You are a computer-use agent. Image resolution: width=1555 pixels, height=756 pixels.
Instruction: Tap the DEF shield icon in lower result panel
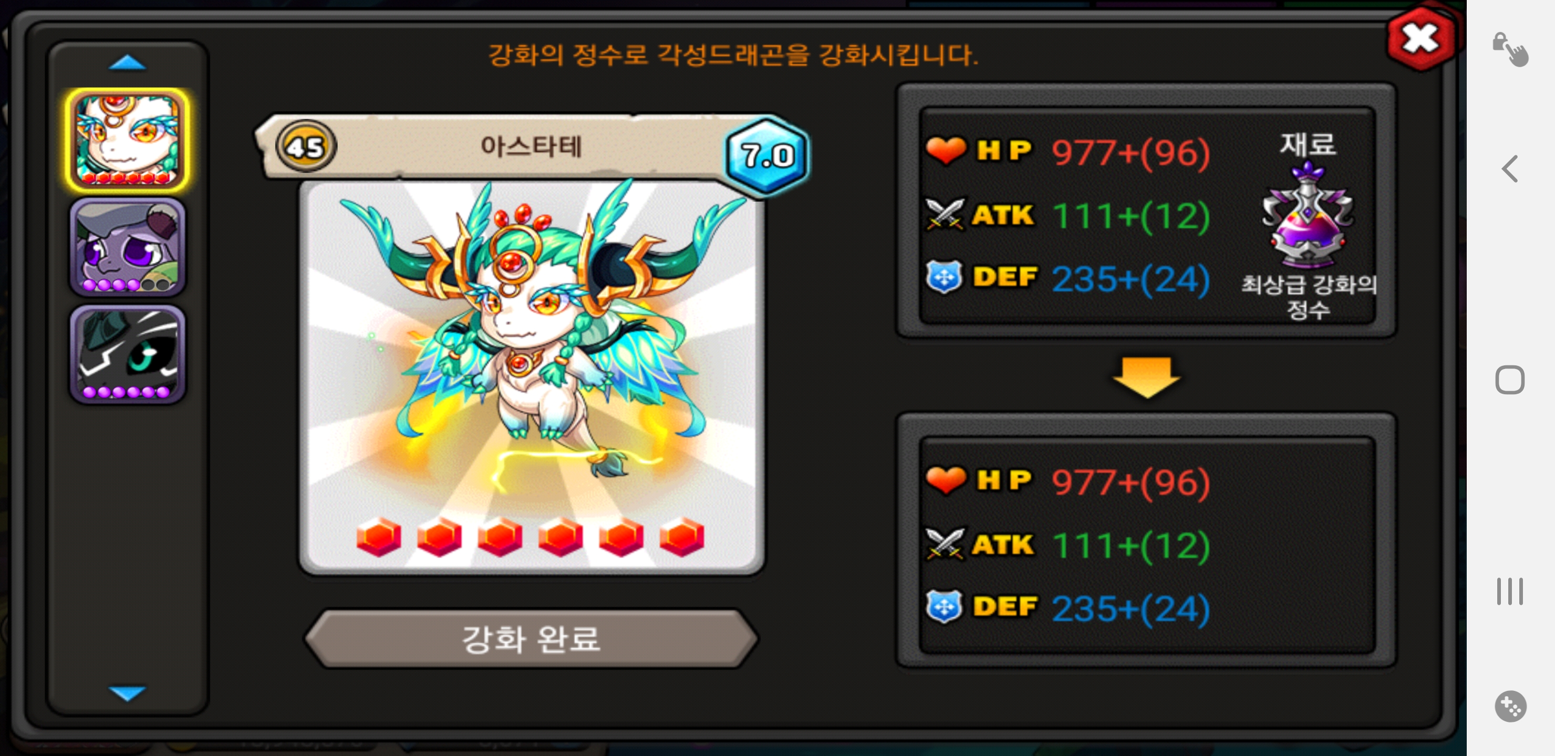[945, 606]
